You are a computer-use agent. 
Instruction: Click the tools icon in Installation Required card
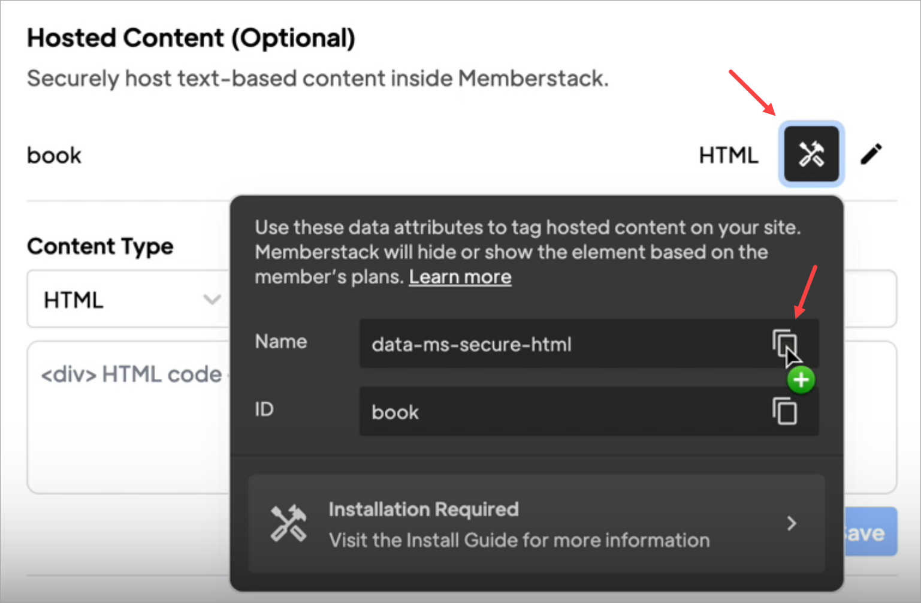click(288, 523)
